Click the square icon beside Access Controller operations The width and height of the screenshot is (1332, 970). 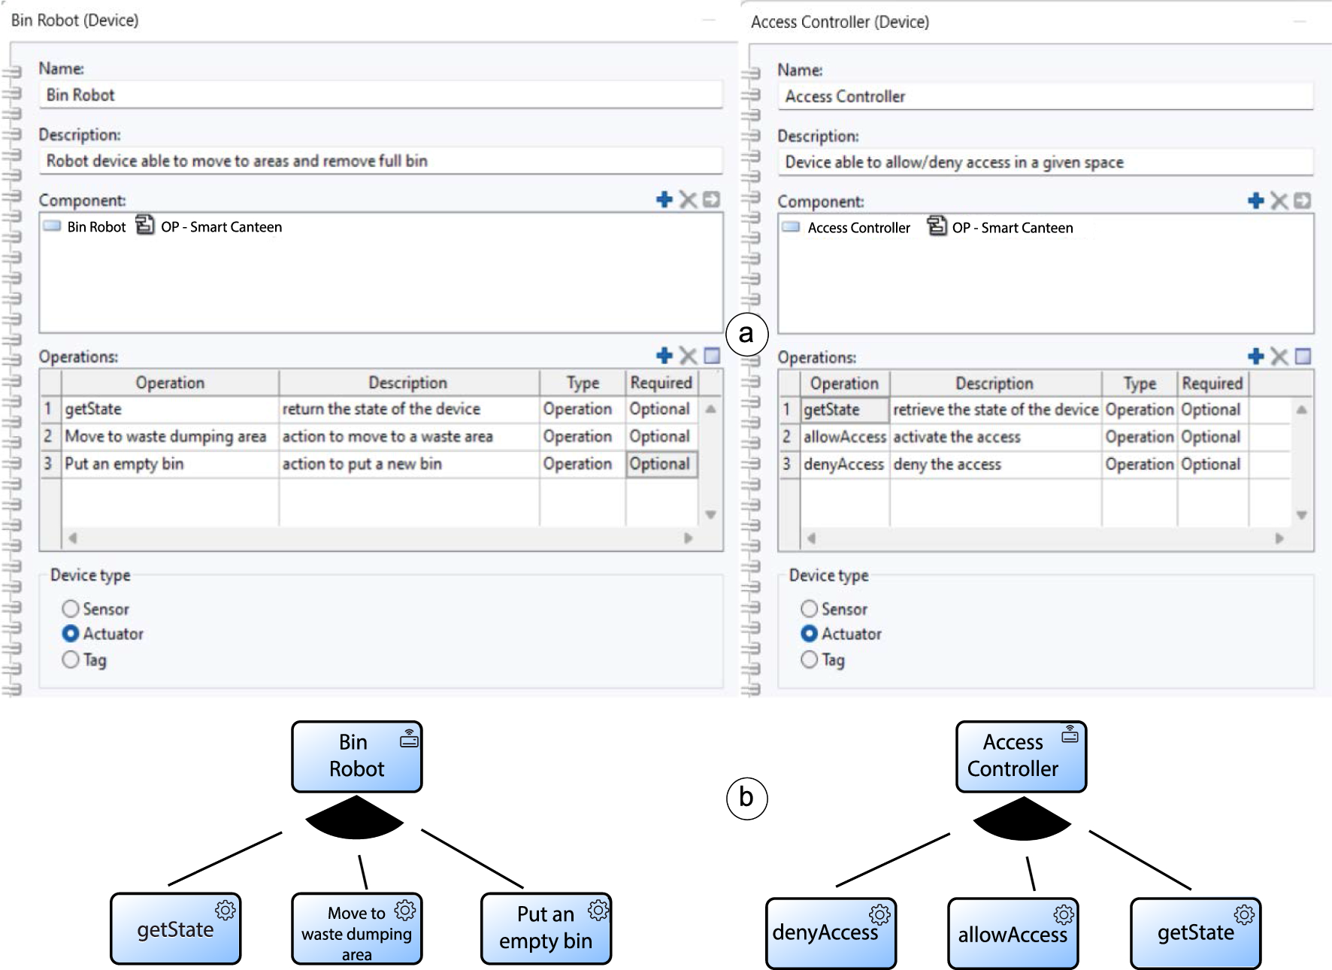pos(1303,356)
